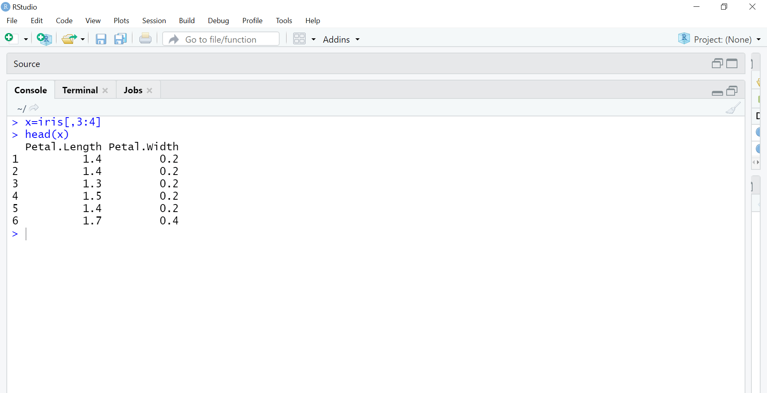Expand the recent files dropdown arrow
Viewport: 767px width, 393px height.
click(83, 39)
